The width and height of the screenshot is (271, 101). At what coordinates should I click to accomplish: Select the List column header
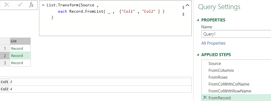[20, 41]
